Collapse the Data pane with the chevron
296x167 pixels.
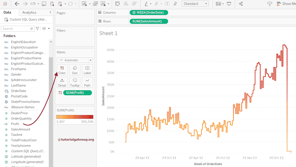tap(50, 12)
